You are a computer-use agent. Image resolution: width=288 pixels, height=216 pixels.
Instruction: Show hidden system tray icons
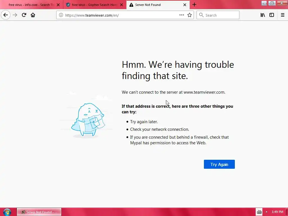[266, 212]
